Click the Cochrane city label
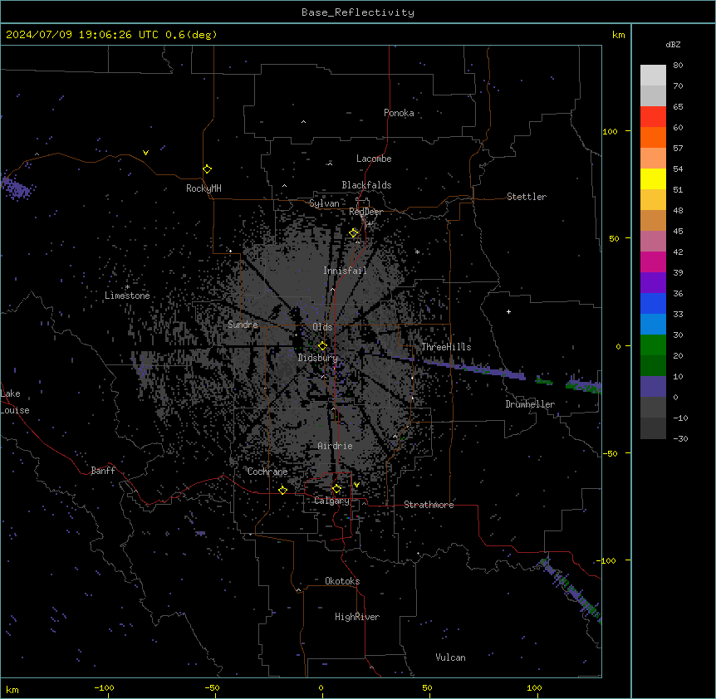The image size is (716, 699). click(x=267, y=472)
